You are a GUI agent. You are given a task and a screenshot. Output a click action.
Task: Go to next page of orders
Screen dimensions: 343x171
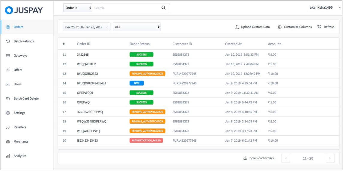tap(330, 158)
